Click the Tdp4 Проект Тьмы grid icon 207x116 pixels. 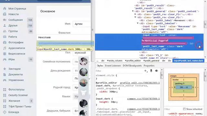pos(5,107)
